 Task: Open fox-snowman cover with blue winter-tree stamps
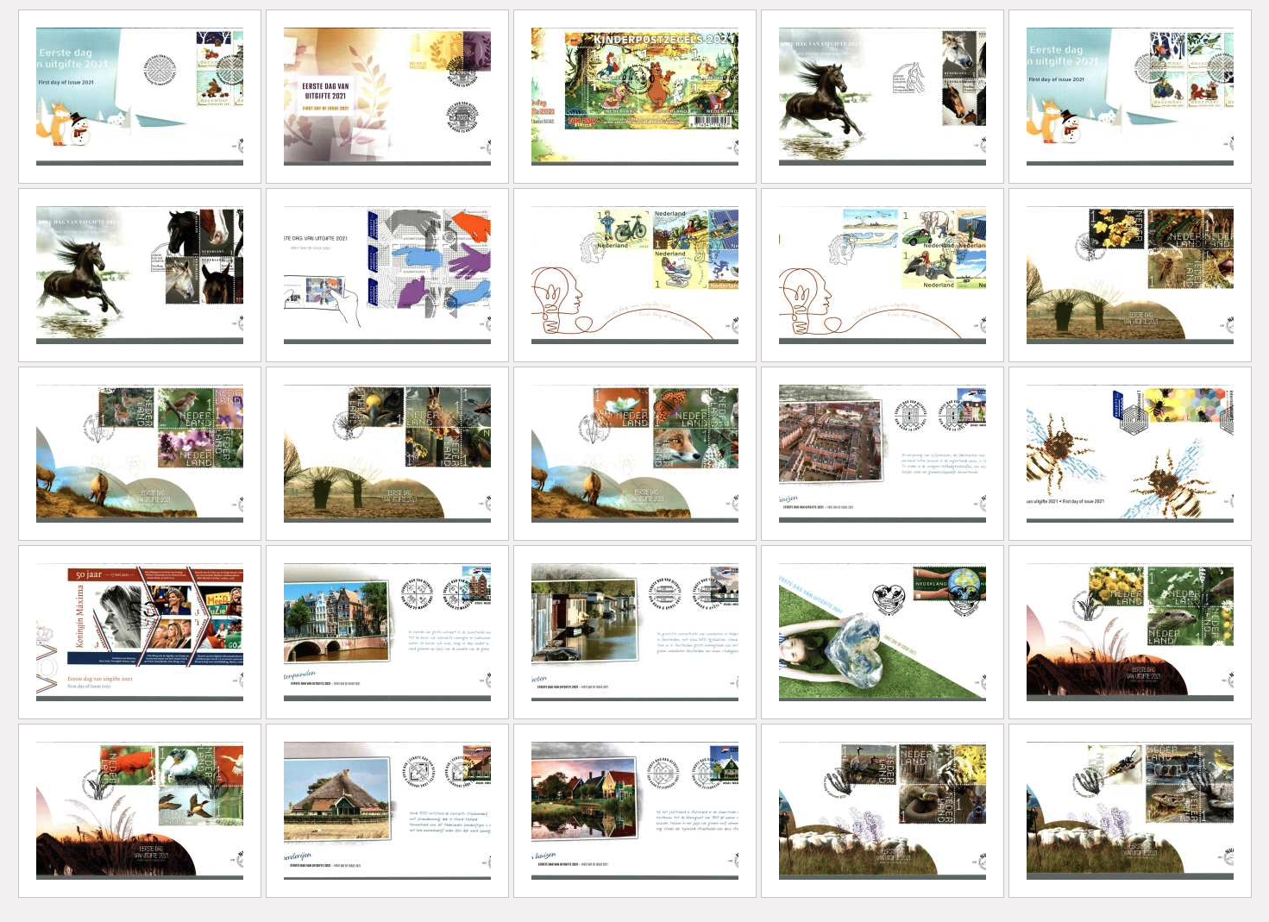[1130, 97]
